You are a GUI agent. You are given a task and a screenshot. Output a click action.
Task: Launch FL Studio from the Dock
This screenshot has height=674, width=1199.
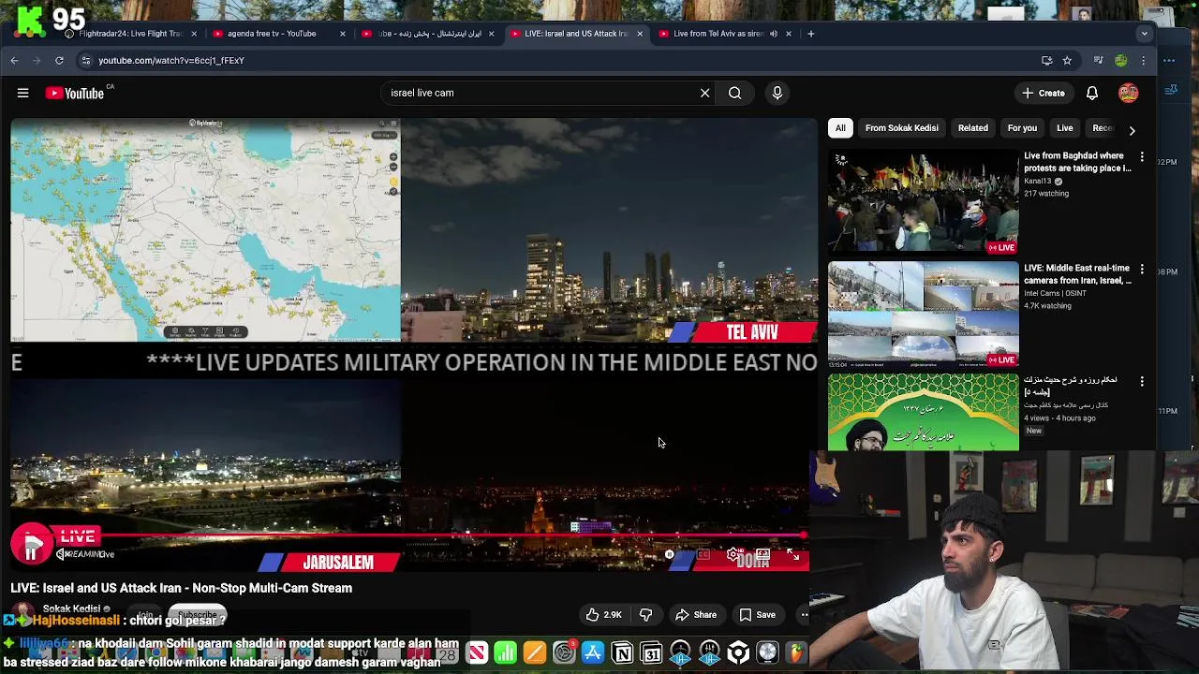point(796,652)
